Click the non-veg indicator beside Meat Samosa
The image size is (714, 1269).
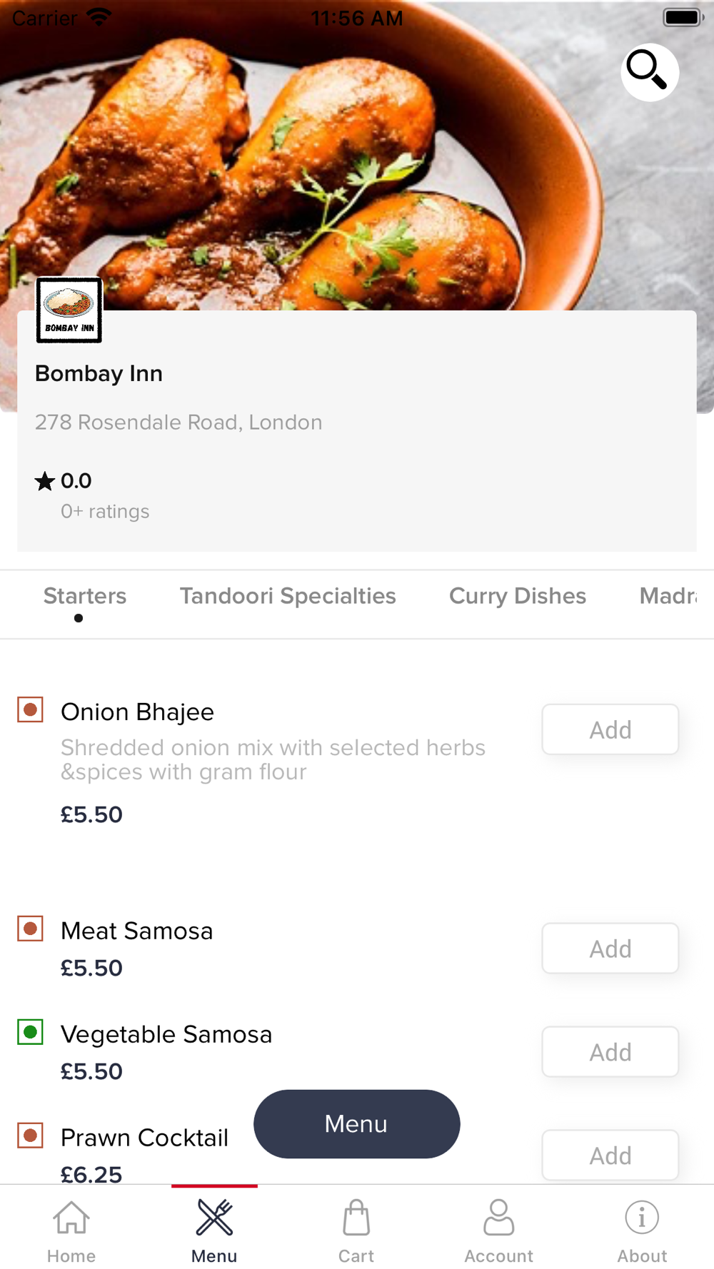pos(31,929)
